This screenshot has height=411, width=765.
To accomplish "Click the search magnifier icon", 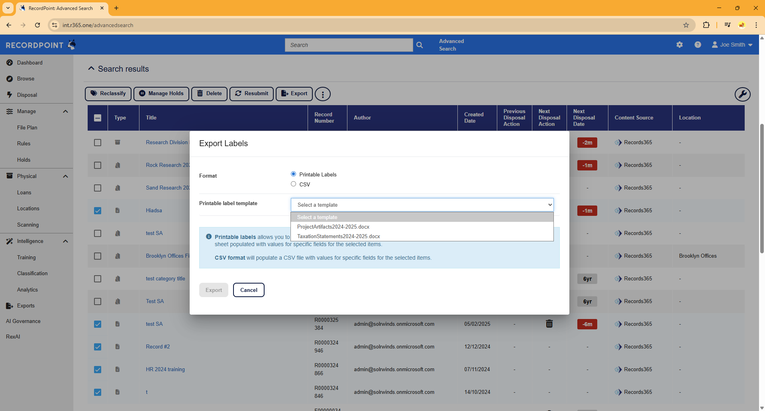I will tap(420, 45).
